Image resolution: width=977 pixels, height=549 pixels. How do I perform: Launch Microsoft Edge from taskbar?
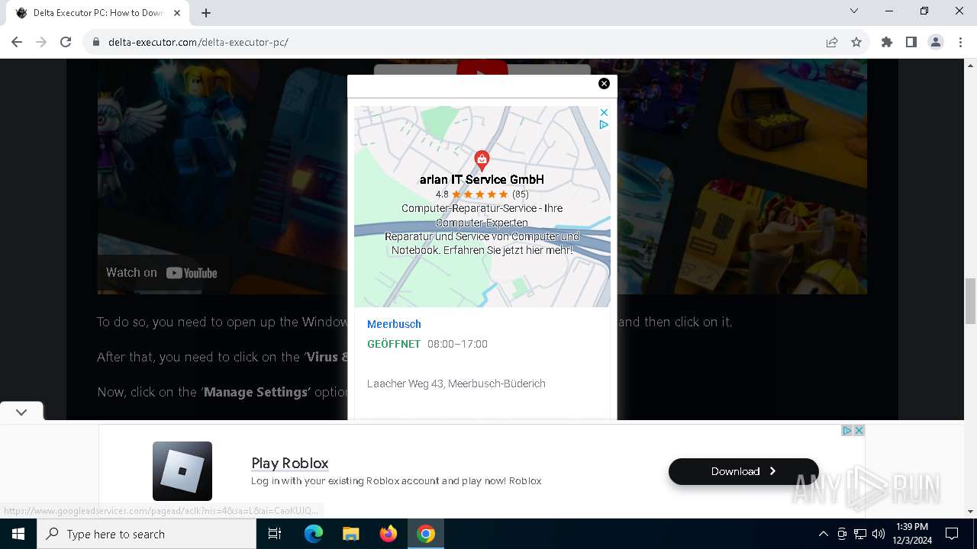(x=314, y=534)
